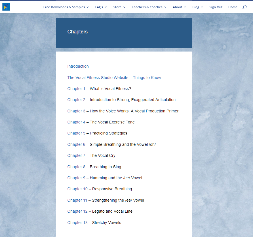Expand the Blog menu
The height and width of the screenshot is (237, 253).
[x=197, y=7]
